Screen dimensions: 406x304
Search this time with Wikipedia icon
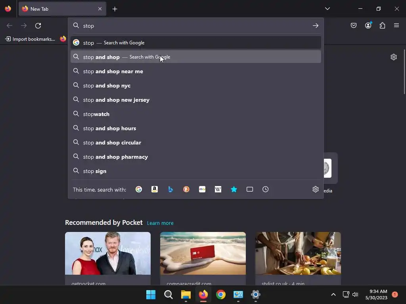pyautogui.click(x=218, y=190)
